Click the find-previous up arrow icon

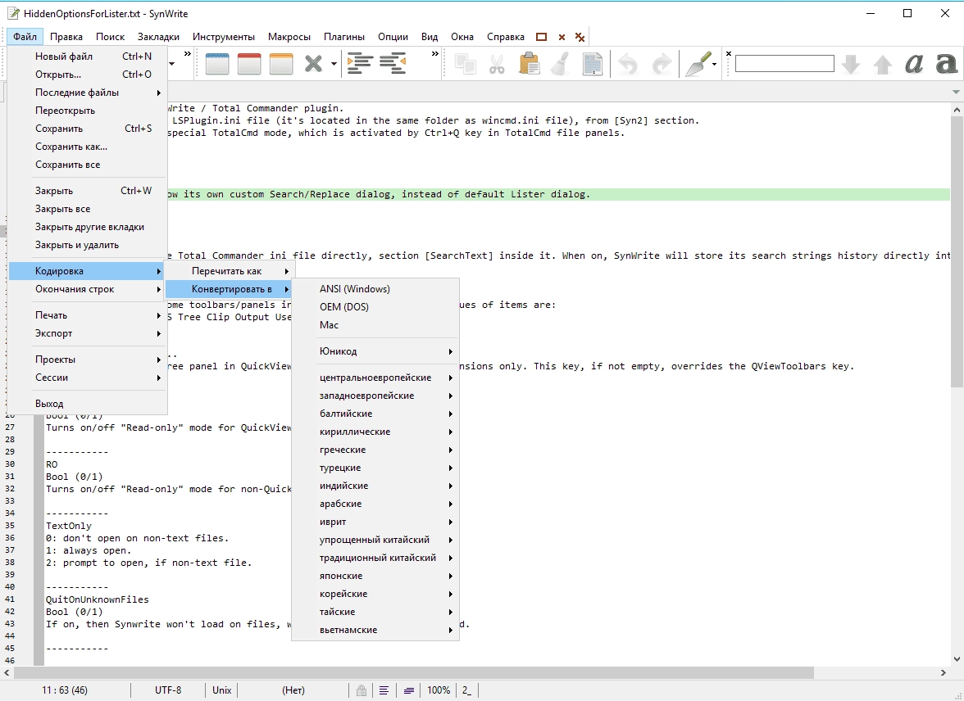[883, 65]
